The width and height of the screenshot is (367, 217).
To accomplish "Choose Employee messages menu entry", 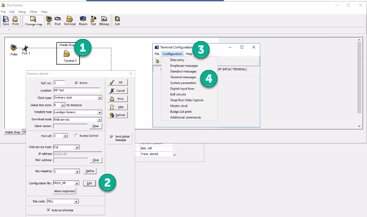I will tap(184, 66).
